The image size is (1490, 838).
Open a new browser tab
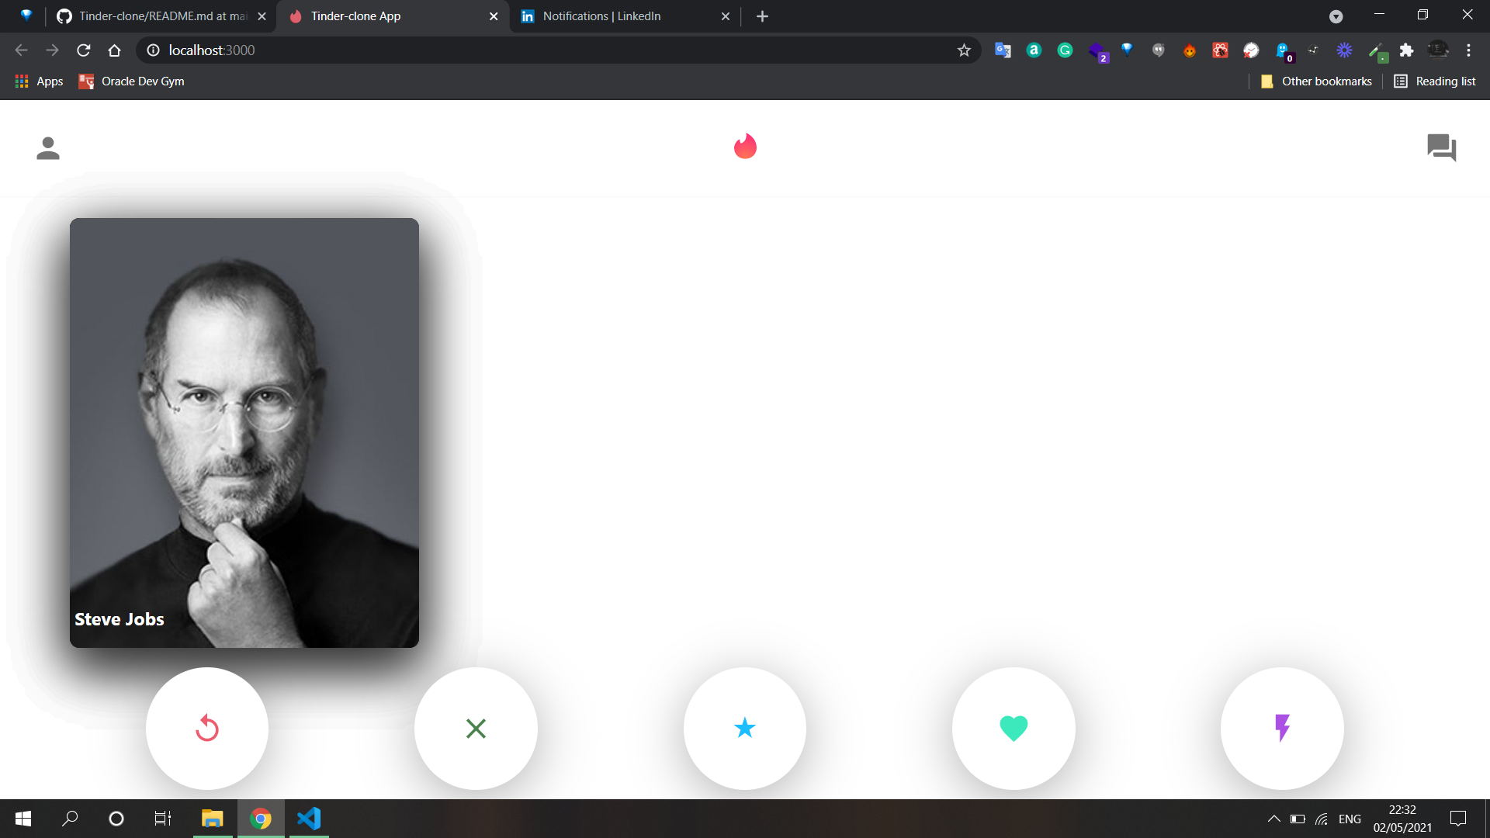coord(762,16)
